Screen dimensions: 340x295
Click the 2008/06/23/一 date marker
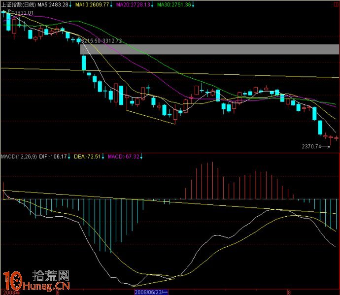151,292
